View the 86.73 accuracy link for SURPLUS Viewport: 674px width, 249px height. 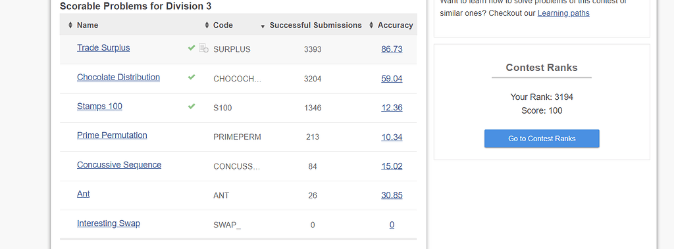click(392, 49)
